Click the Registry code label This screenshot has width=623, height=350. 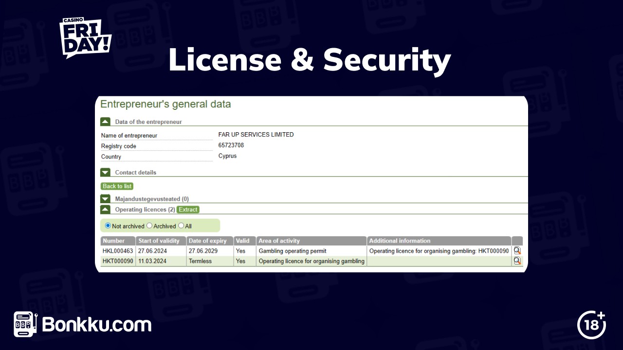(118, 146)
